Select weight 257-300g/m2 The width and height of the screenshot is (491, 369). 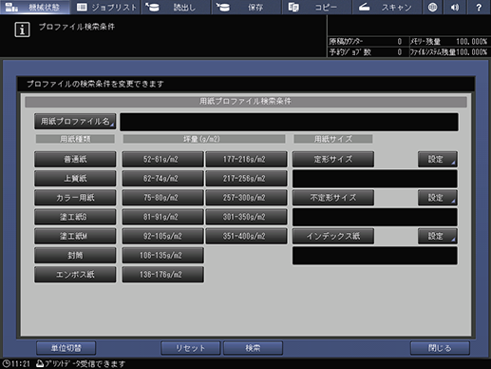(246, 198)
